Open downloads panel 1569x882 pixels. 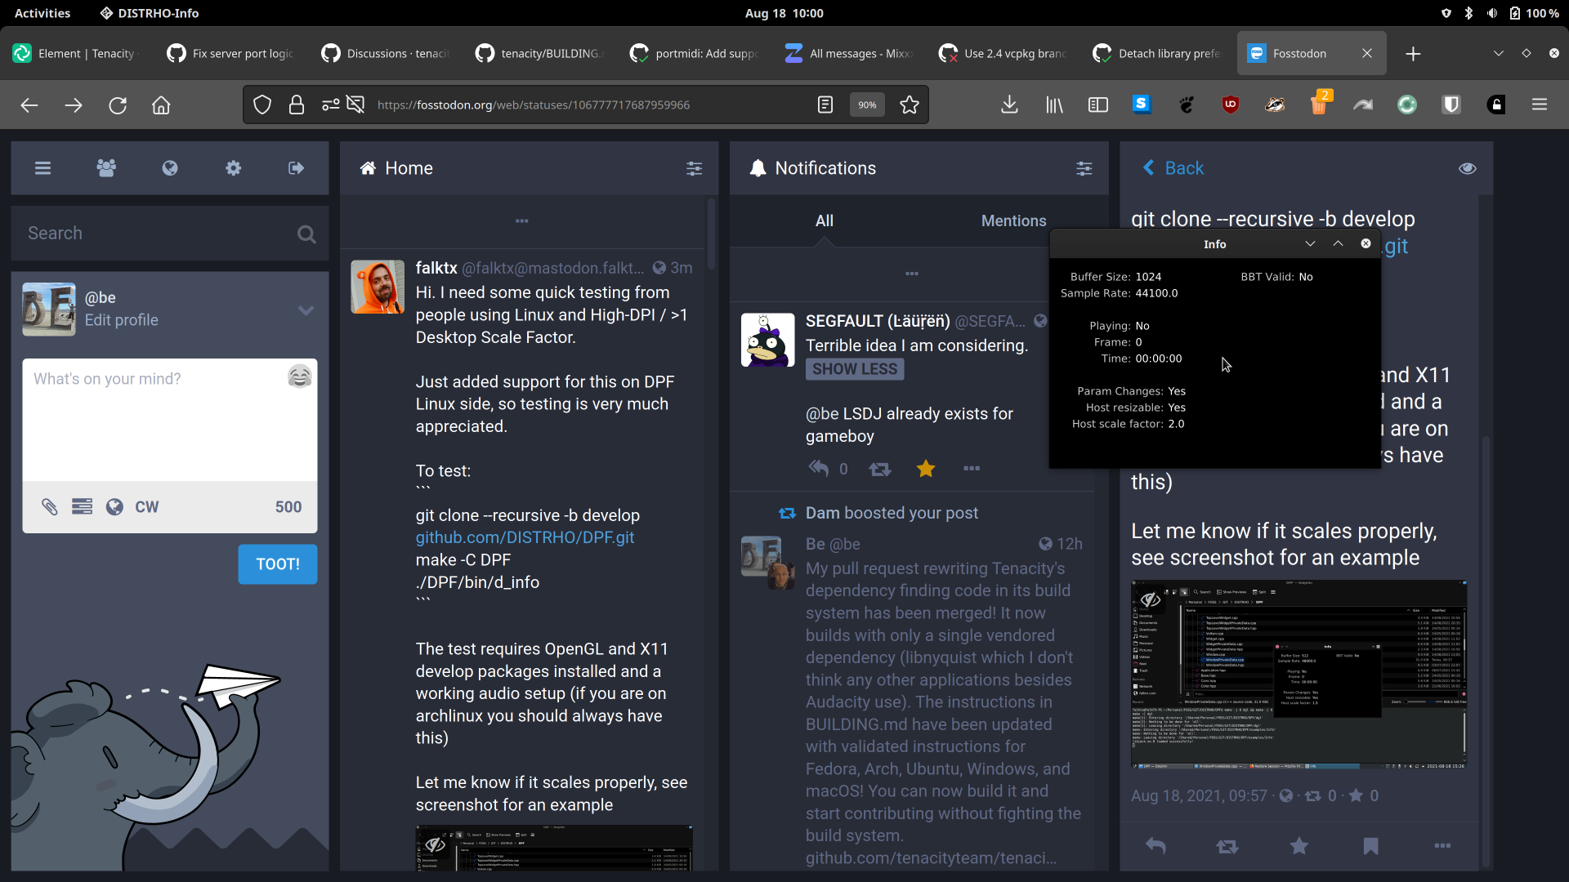click(1009, 105)
